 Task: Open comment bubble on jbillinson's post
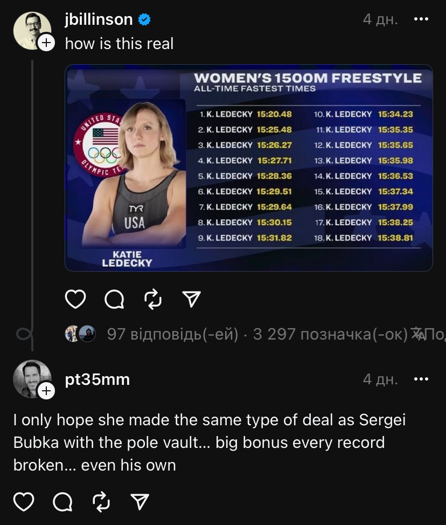pos(114,299)
